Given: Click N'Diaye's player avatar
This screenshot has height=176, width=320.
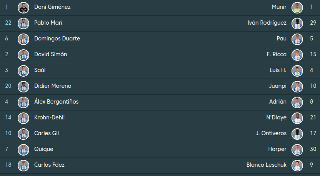Looking at the screenshot, I should click(297, 118).
